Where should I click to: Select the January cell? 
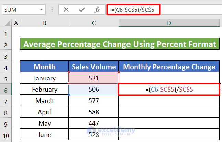44,78
